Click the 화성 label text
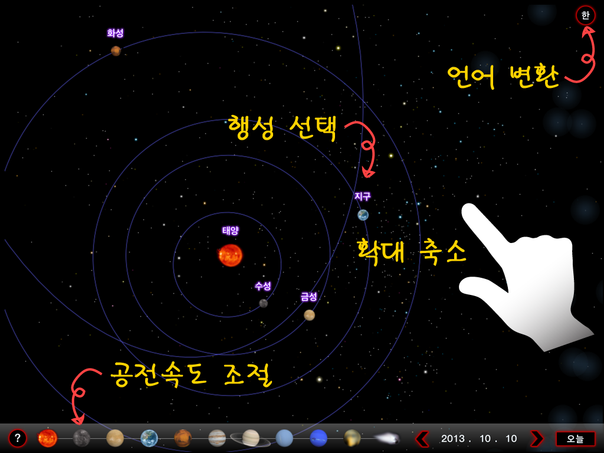This screenshot has width=604, height=453. click(x=115, y=33)
